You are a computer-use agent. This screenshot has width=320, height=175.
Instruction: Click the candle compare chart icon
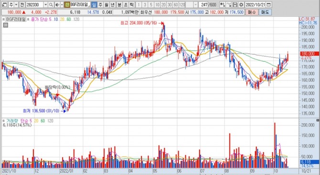pos(223,5)
